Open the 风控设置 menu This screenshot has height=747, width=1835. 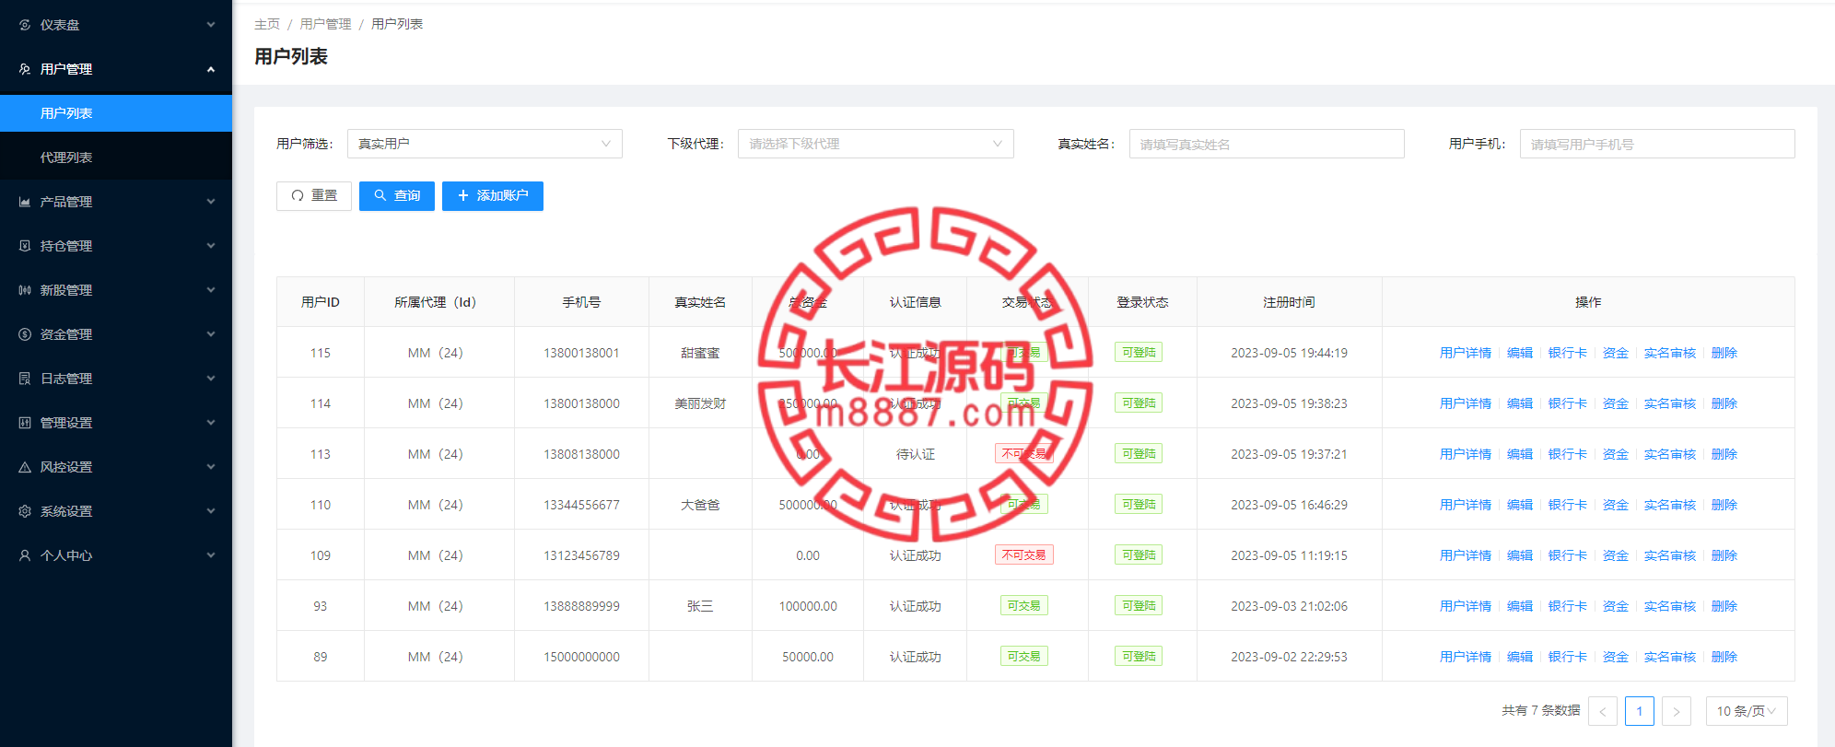[x=116, y=467]
